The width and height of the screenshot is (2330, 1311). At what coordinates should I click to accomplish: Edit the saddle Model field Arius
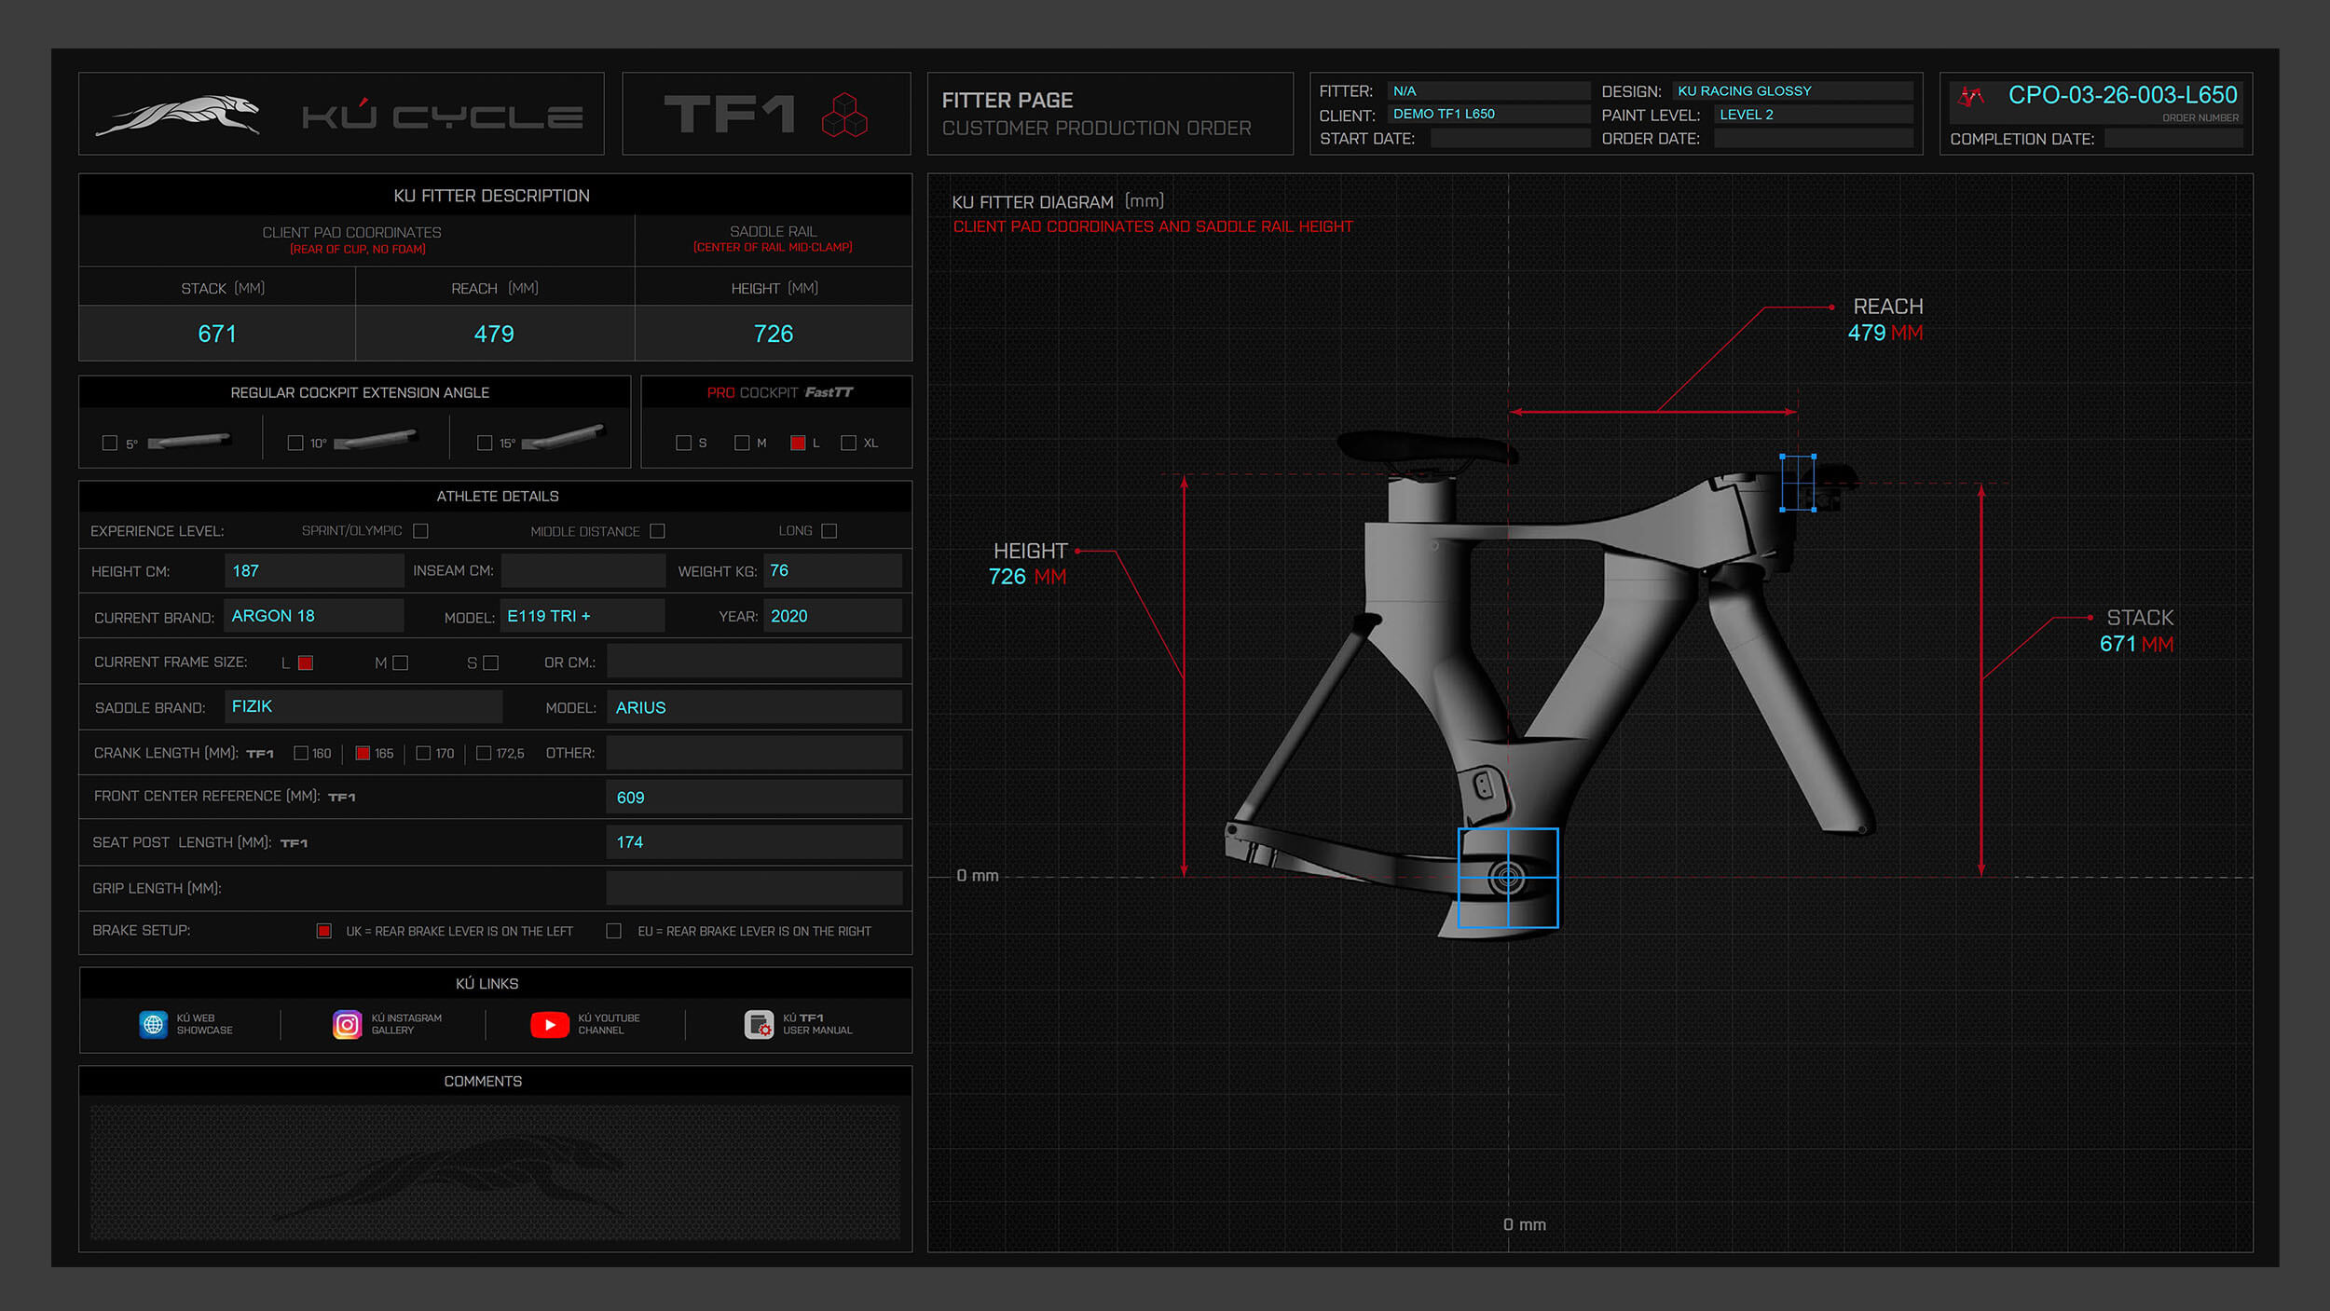754,707
